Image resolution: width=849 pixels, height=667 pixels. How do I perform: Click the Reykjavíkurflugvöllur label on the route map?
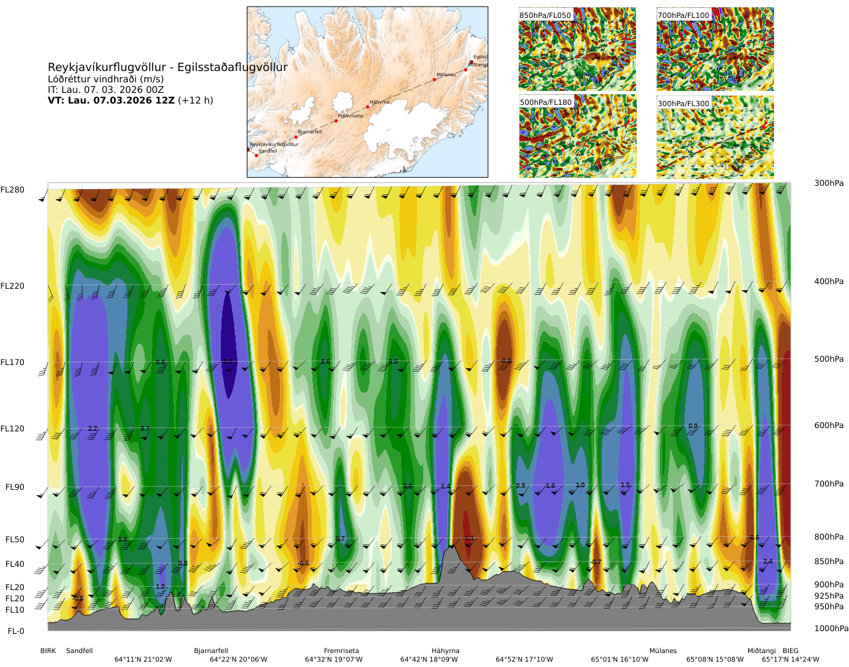(x=274, y=144)
